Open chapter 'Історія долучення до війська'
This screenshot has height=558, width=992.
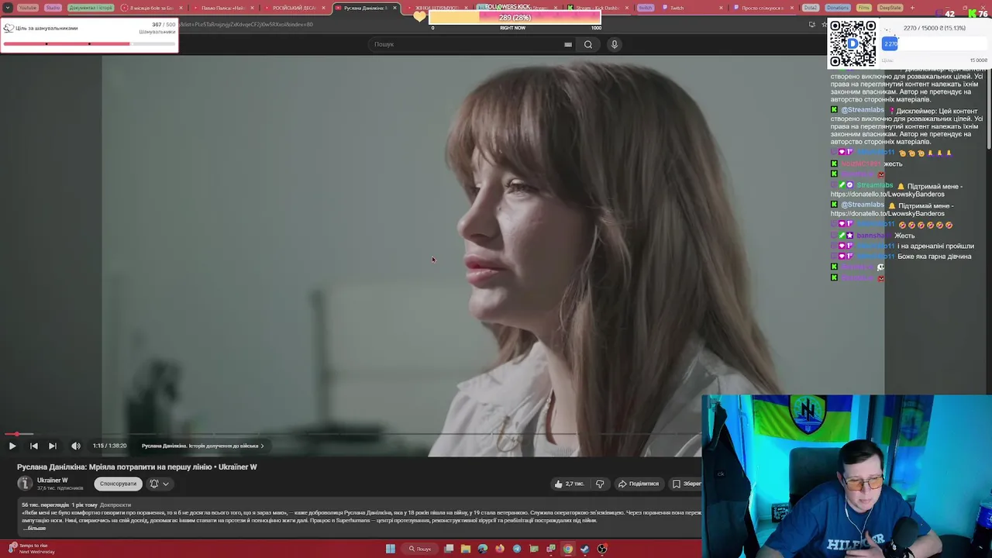click(x=203, y=446)
